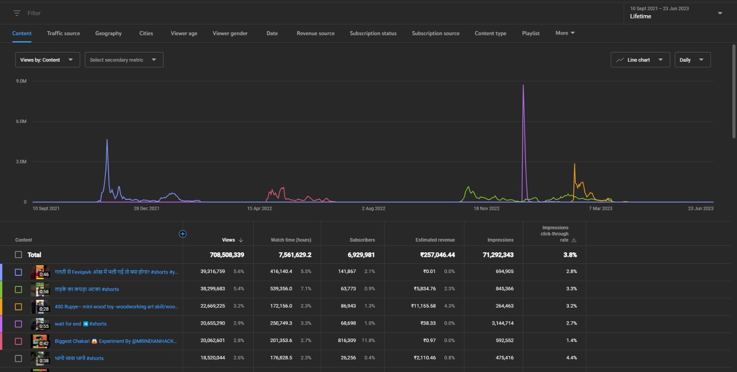This screenshot has height=372, width=737.
Task: Switch to the Traffic source tab
Action: [x=64, y=33]
